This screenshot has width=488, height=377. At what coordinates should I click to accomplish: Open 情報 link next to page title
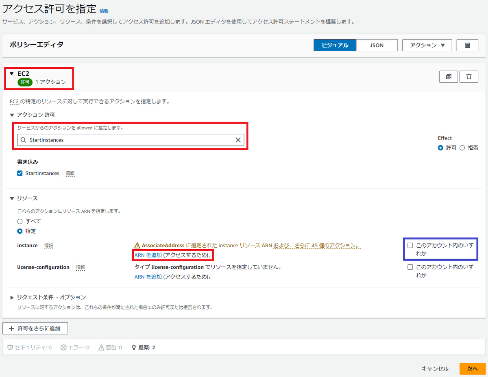[x=104, y=11]
